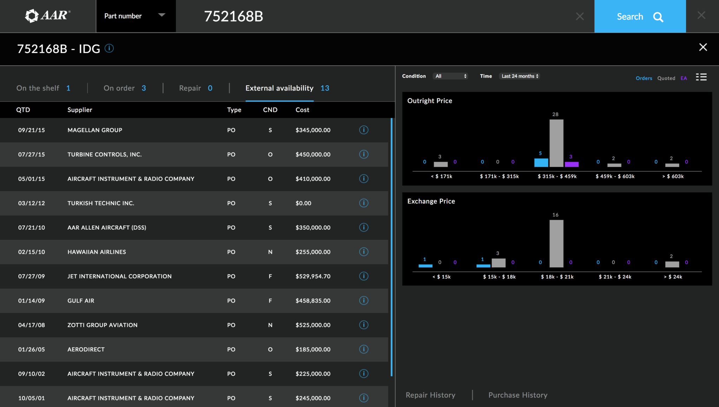Click the $ 18k - $ 21k axis label

(557, 277)
